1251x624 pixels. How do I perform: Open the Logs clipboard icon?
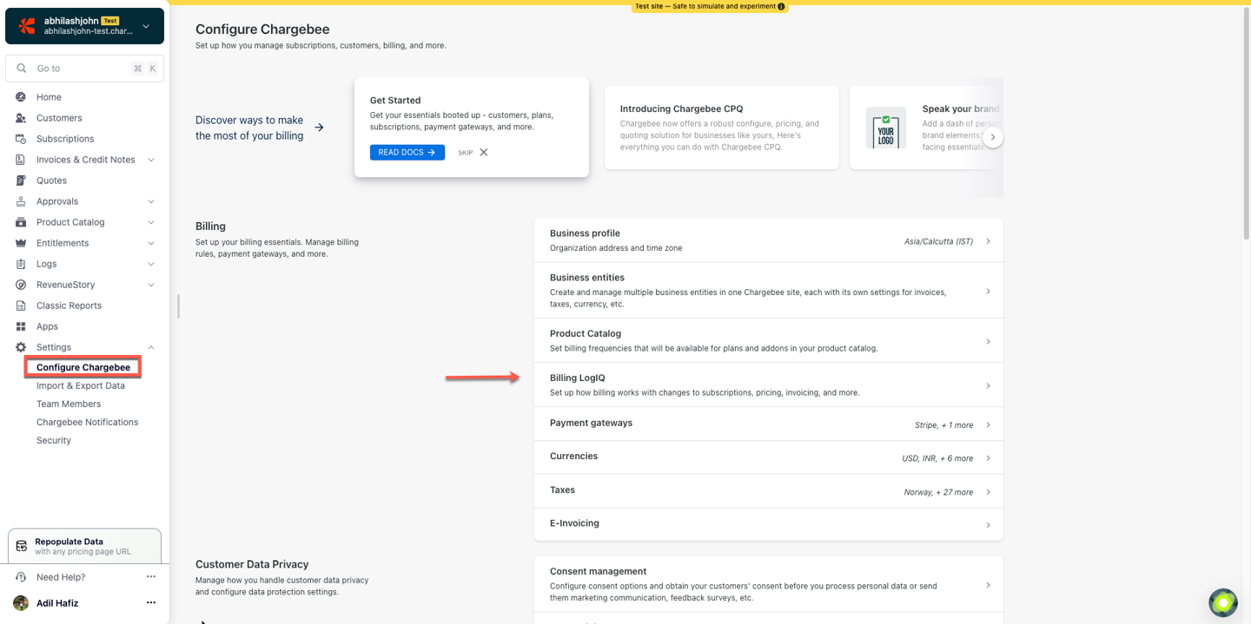pos(21,264)
